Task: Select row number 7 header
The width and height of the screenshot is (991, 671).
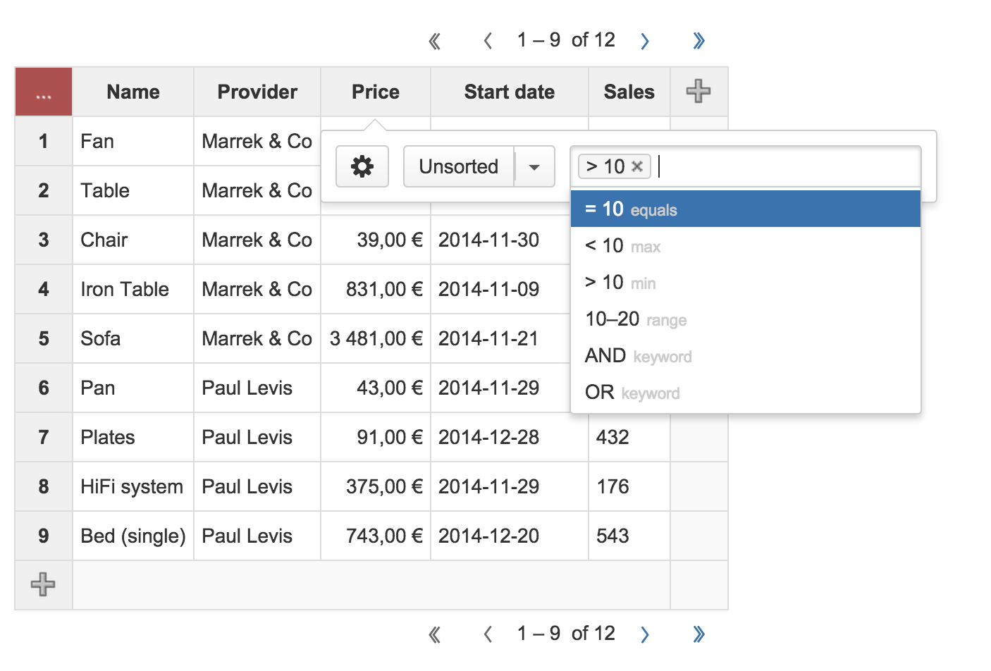Action: point(44,437)
